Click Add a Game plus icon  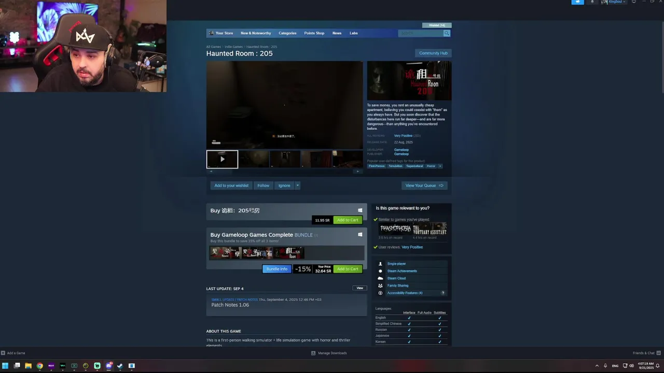point(3,353)
